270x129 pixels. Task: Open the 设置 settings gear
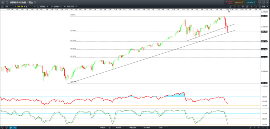[x=260, y=7]
